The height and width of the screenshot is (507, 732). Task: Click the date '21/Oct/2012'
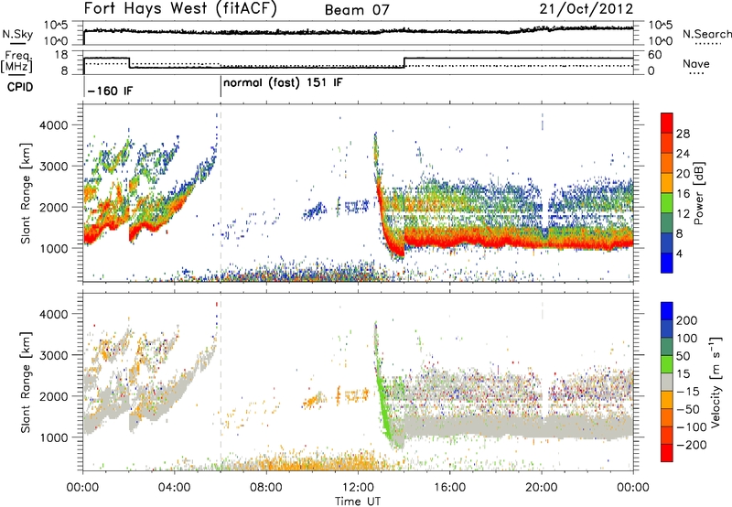point(587,9)
